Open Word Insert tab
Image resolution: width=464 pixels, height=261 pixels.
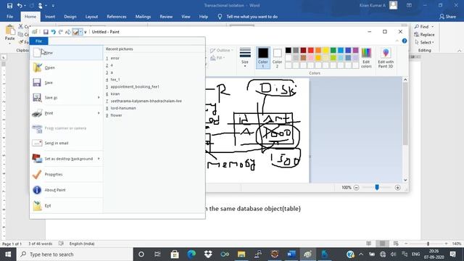point(50,17)
